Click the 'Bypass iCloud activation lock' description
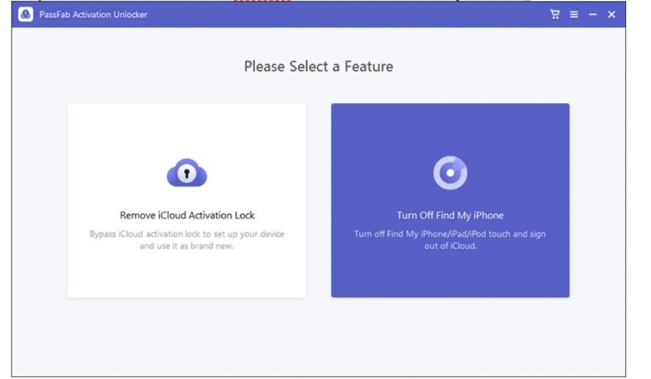This screenshot has width=651, height=379. coord(187,240)
